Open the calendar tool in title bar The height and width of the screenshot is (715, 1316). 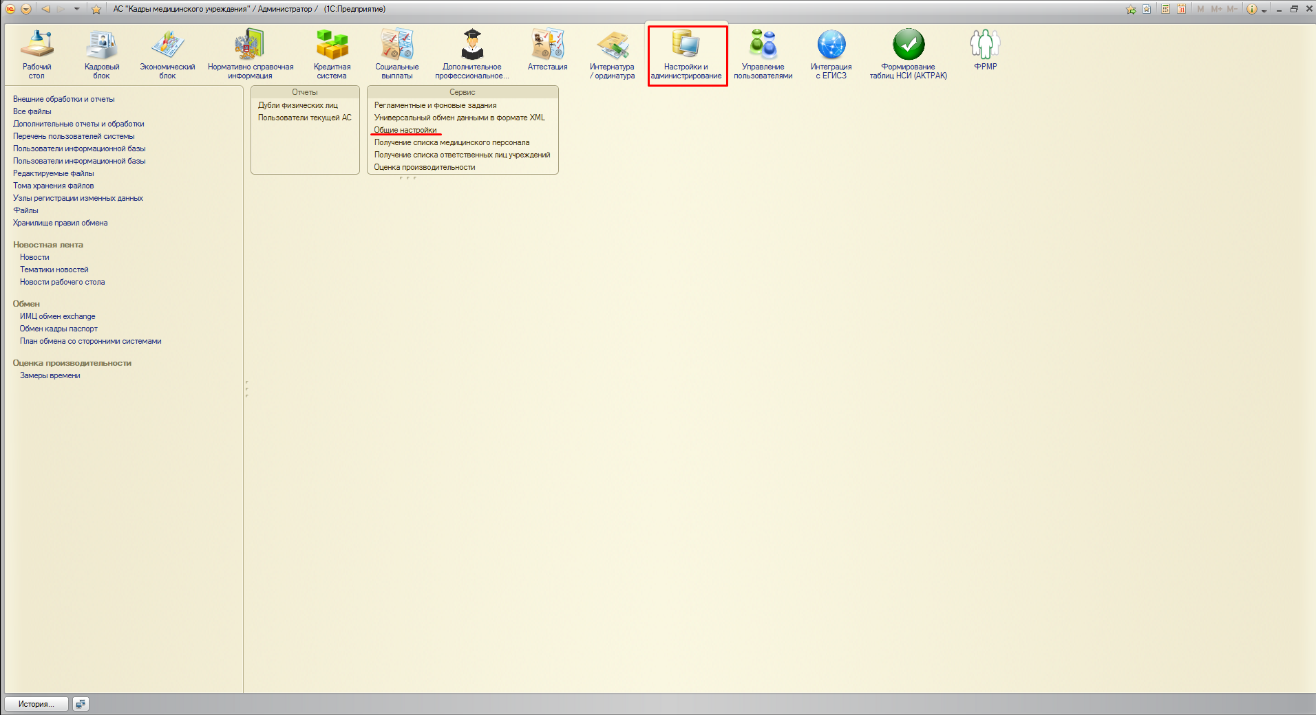tap(1181, 9)
